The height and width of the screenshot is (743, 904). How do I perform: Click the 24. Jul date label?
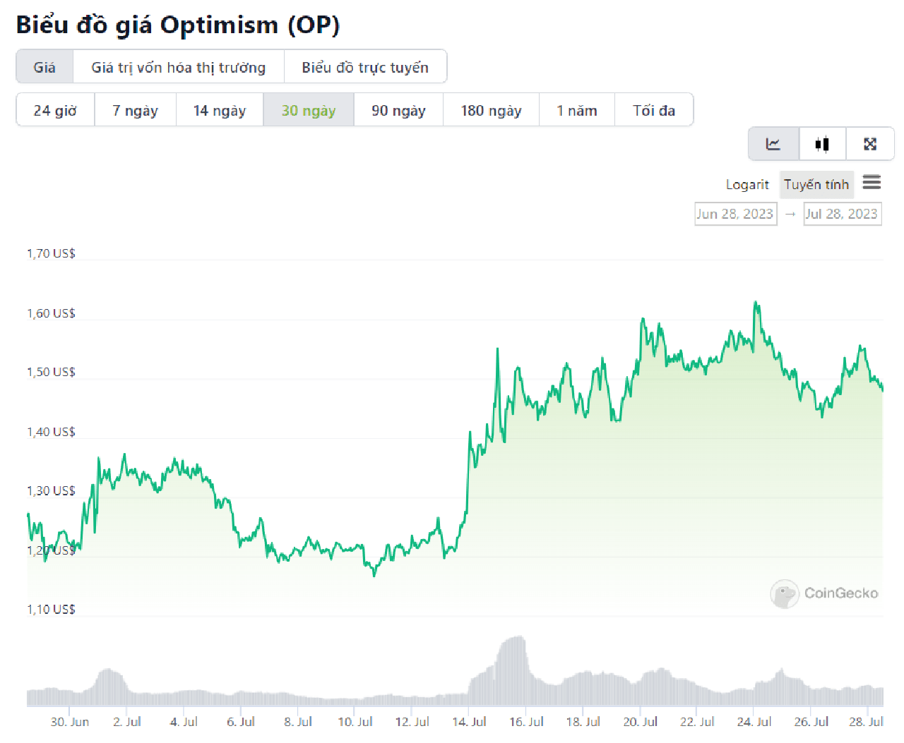coord(754,722)
